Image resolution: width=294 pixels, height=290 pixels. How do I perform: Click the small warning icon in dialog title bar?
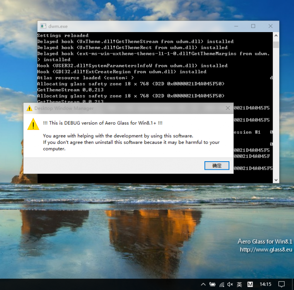point(29,108)
